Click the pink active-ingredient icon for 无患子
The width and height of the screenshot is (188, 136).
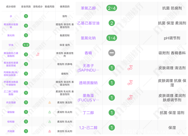pyautogui.click(x=130, y=68)
